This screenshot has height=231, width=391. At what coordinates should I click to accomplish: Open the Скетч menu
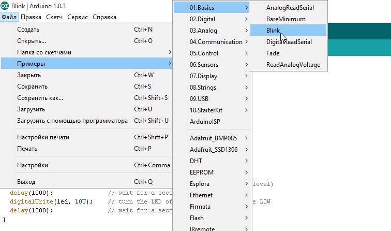pyautogui.click(x=54, y=17)
